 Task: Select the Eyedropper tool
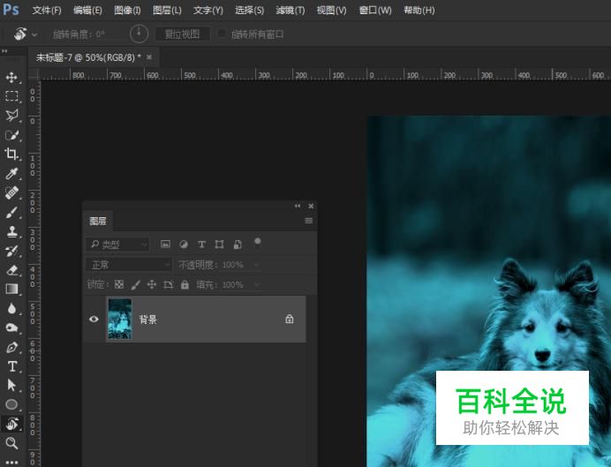pos(11,174)
